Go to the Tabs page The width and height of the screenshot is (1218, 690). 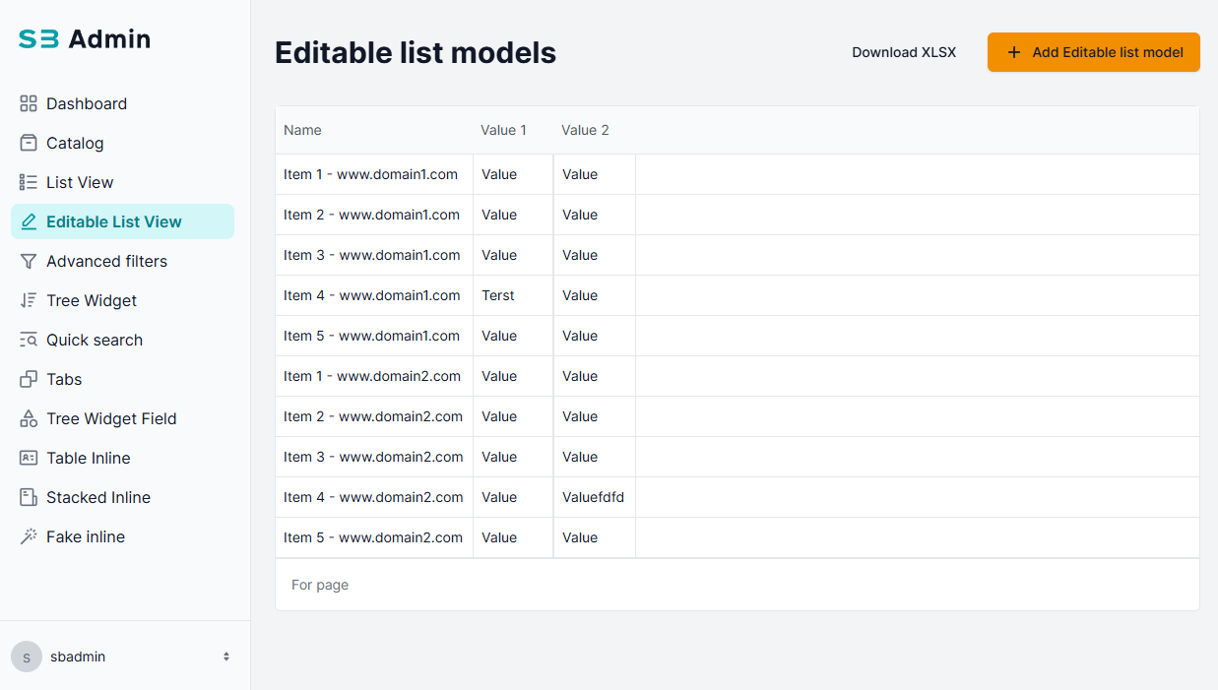[x=122, y=379]
